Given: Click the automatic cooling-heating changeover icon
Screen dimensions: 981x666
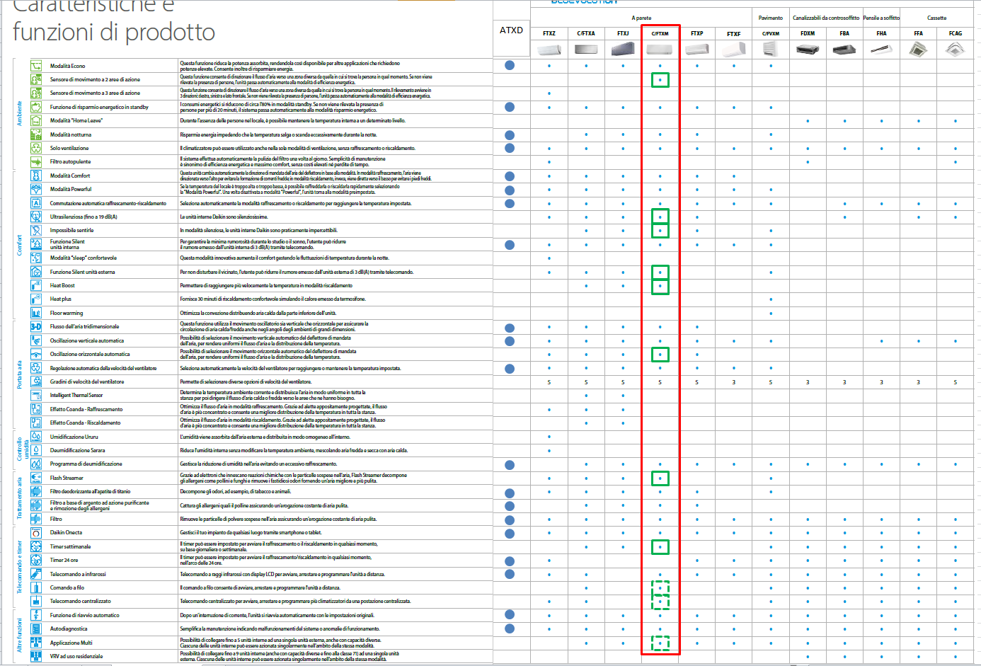Looking at the screenshot, I should point(36,203).
